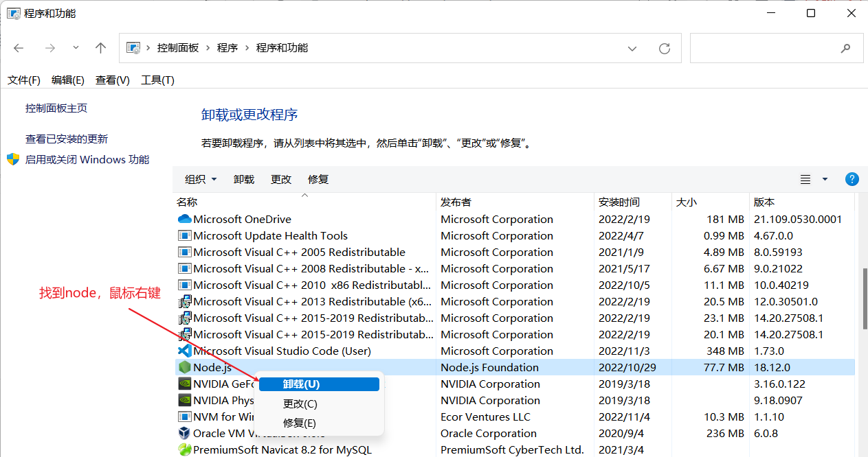Click the view layout icon
868x457 pixels.
tap(805, 179)
